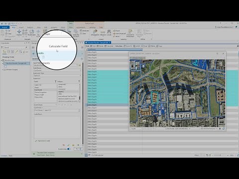Click the Measure tool icon
239x179 pixels.
click(103, 33)
